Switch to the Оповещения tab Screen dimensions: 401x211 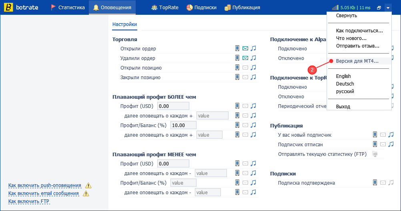[x=112, y=8]
